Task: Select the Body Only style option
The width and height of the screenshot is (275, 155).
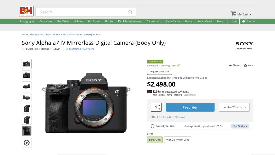Action: (x=155, y=140)
